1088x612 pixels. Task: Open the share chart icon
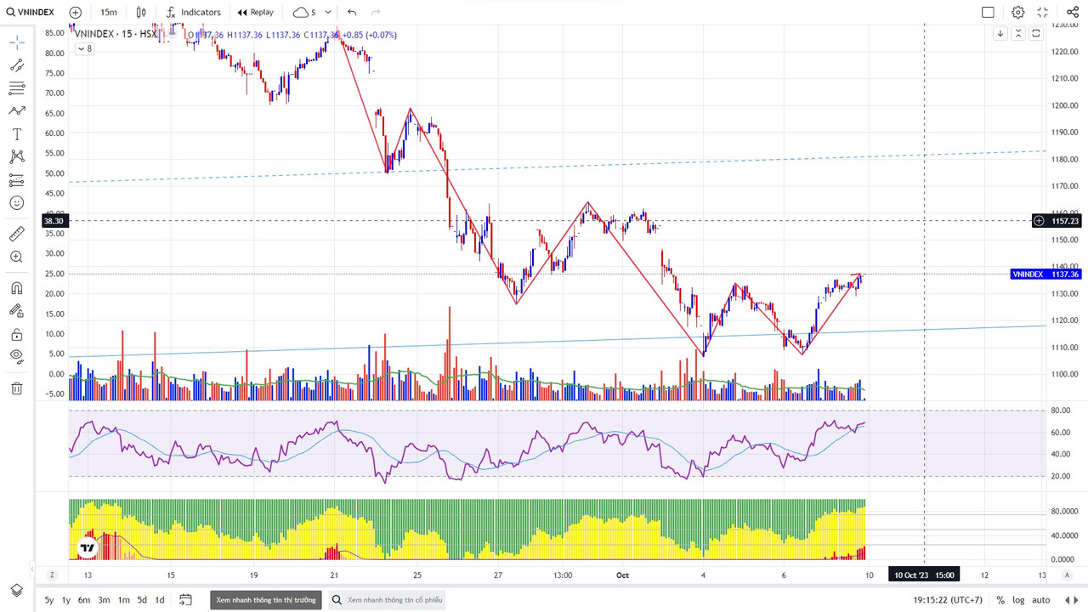tap(1072, 12)
